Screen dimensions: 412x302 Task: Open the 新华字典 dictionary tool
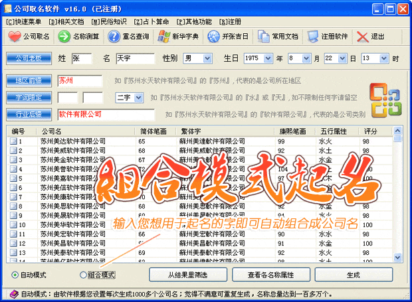coord(164,37)
